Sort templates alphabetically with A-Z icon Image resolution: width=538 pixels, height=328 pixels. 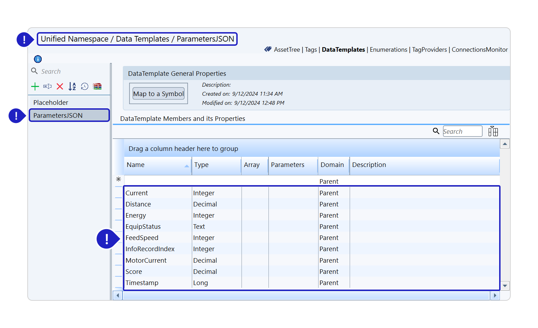pos(72,86)
